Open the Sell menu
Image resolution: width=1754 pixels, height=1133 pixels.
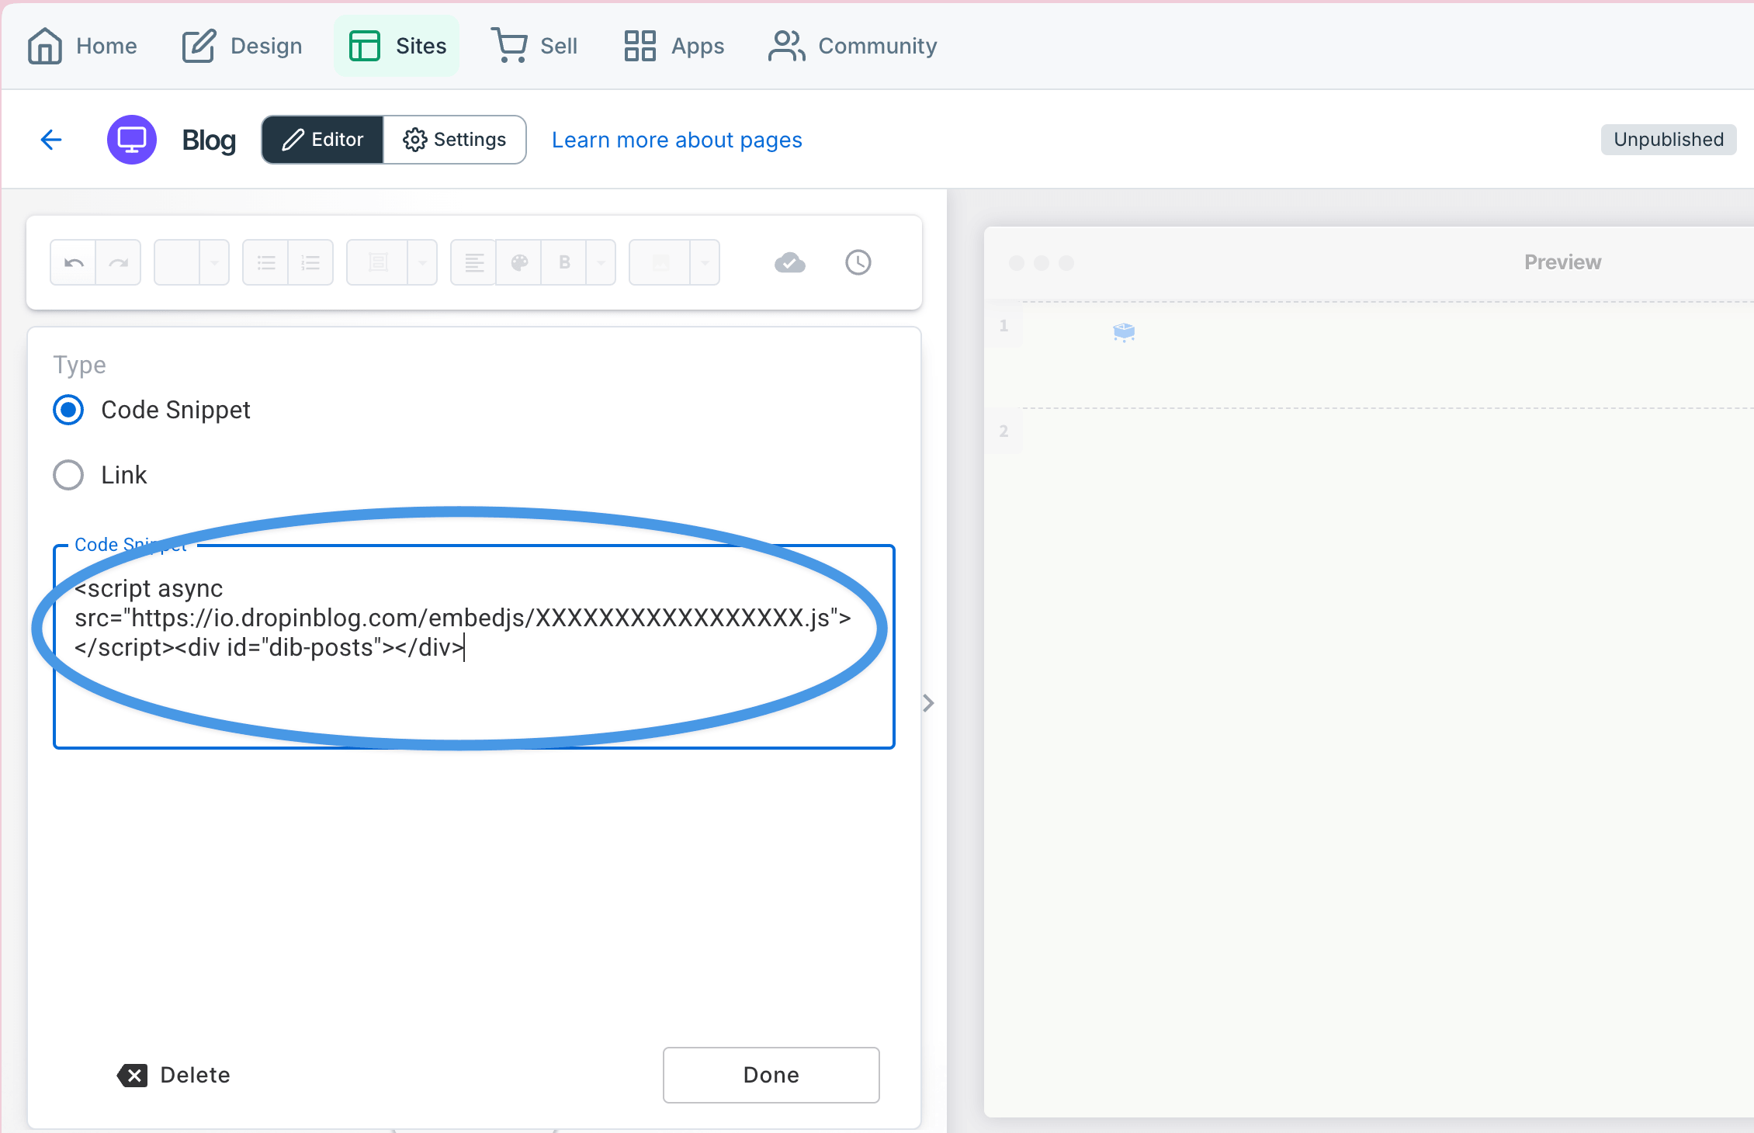(534, 46)
